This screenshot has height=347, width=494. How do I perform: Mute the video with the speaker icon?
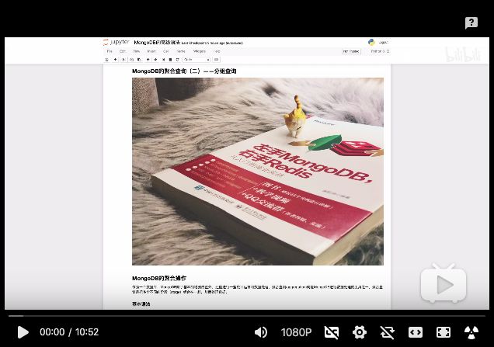261,332
